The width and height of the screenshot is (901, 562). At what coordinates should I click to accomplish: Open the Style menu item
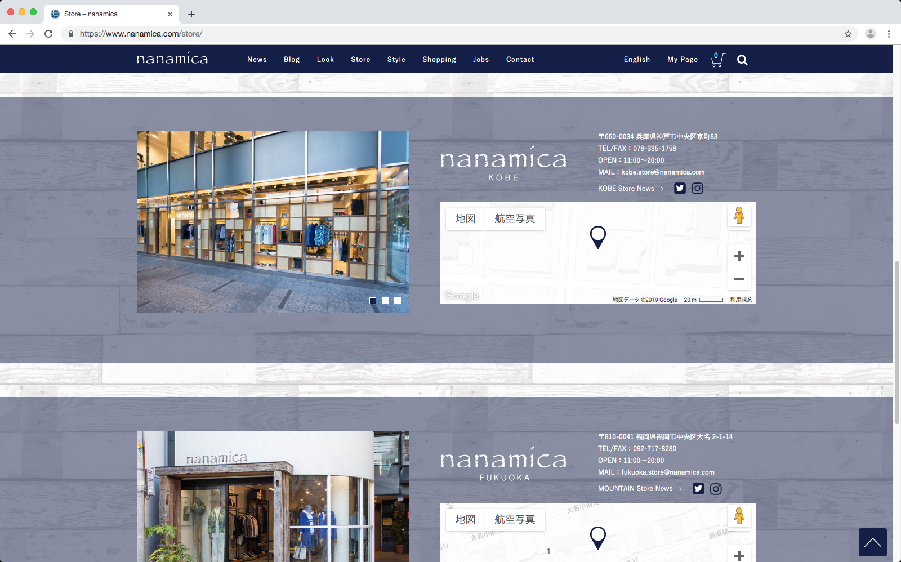[396, 60]
